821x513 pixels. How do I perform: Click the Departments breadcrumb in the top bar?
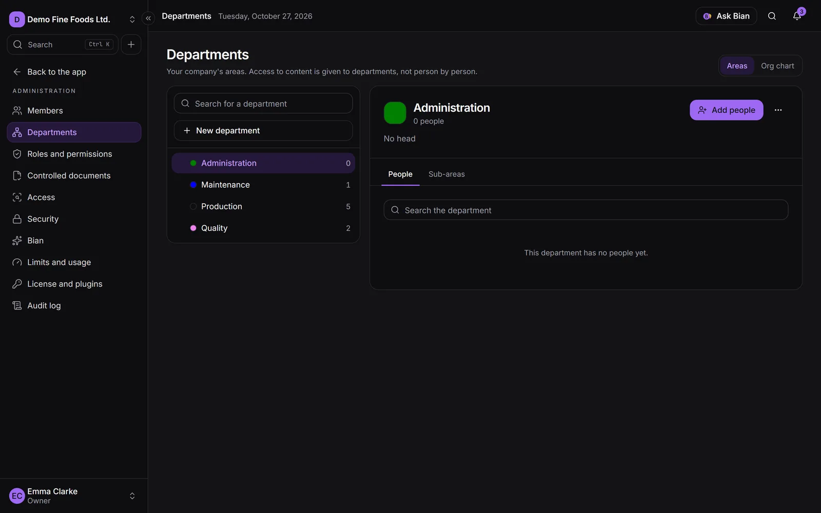coord(186,16)
